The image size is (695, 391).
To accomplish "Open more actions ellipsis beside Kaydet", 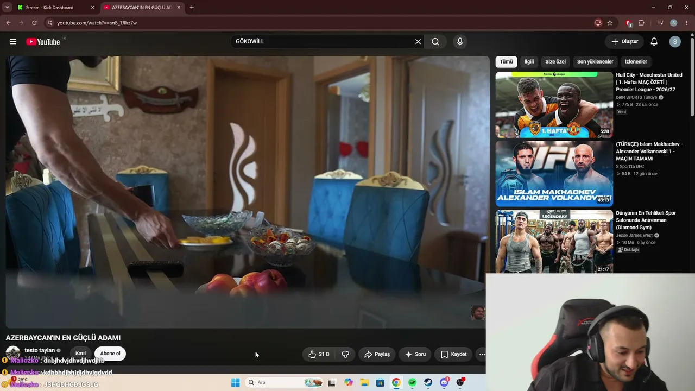I will pos(482,354).
